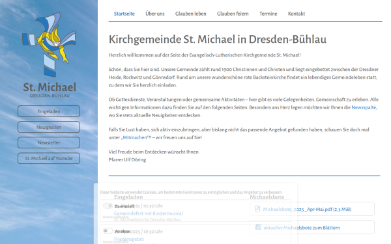Open the Neuigkeiten sidebar button

coord(49,127)
